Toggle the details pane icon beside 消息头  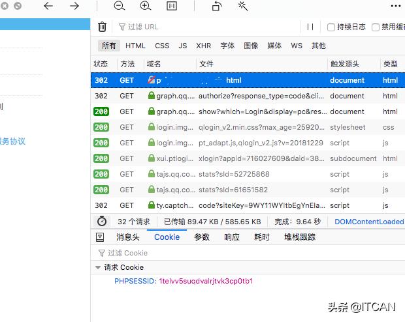coord(100,237)
